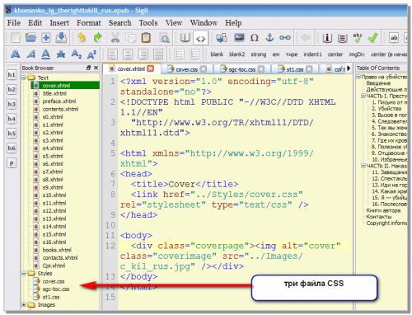Screen dimensions: 412x315
Task: Validate epub with green checkmark
Action: (373, 38)
